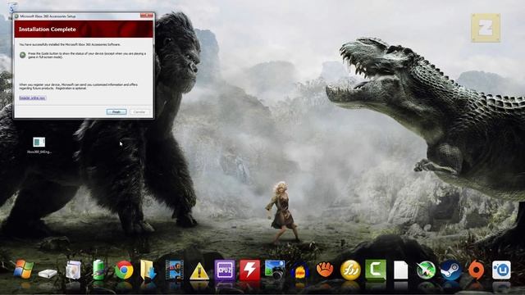Viewport: 525px width, 295px height.
Task: Launch the red lightning bolt app in dock
Action: click(249, 270)
